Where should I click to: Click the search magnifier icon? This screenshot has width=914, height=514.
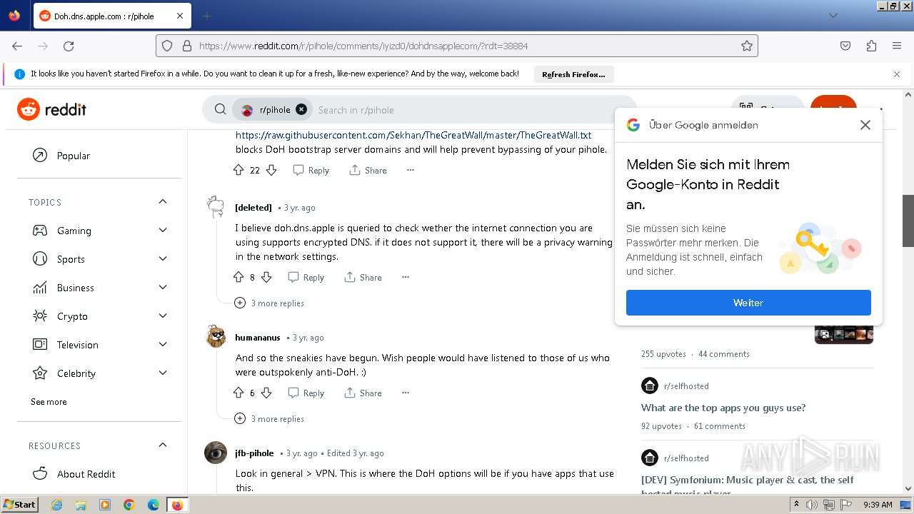pyautogui.click(x=220, y=109)
